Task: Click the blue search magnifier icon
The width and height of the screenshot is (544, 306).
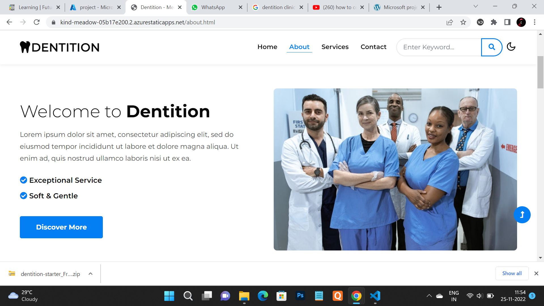Action: (492, 47)
